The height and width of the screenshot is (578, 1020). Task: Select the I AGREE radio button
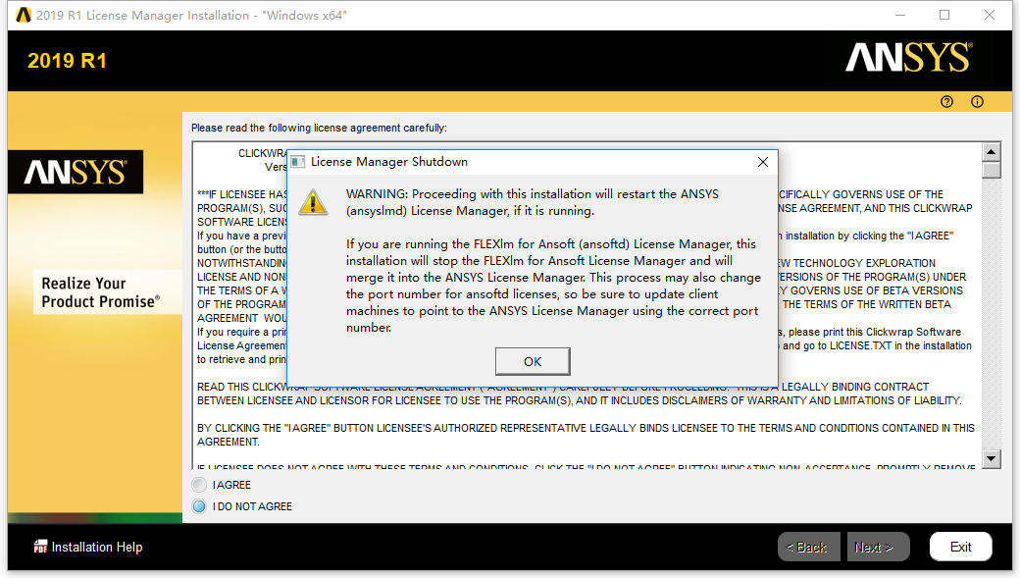199,485
